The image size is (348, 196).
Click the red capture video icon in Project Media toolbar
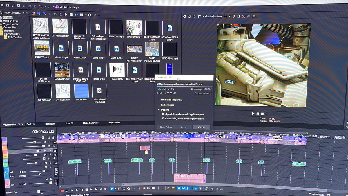tap(33, 14)
